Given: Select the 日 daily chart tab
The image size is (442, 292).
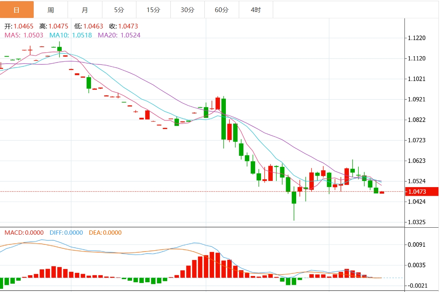Looking at the screenshot, I should pyautogui.click(x=17, y=10).
